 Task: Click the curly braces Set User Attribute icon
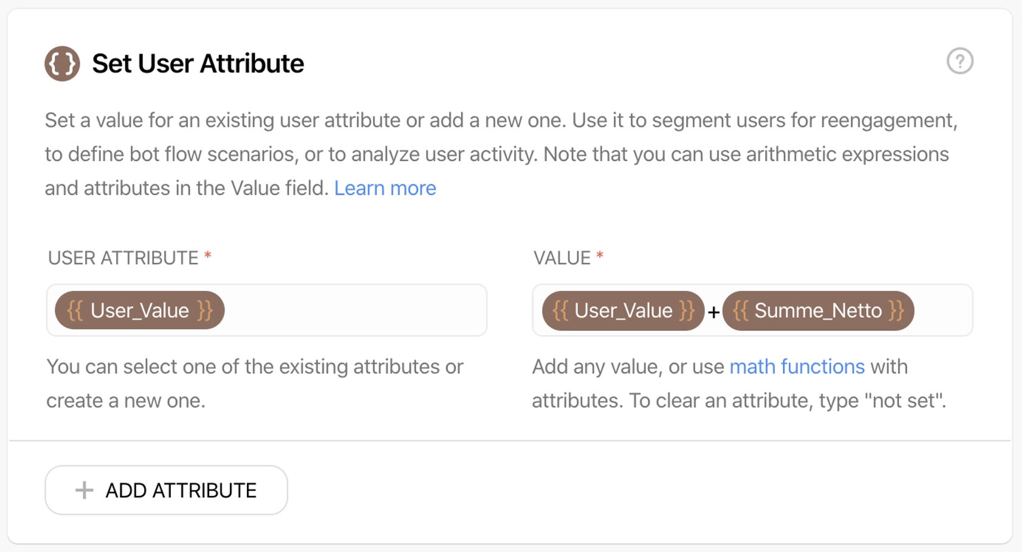point(62,63)
